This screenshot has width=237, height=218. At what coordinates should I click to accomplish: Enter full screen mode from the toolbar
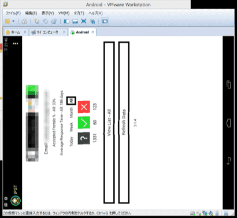(x=84, y=21)
